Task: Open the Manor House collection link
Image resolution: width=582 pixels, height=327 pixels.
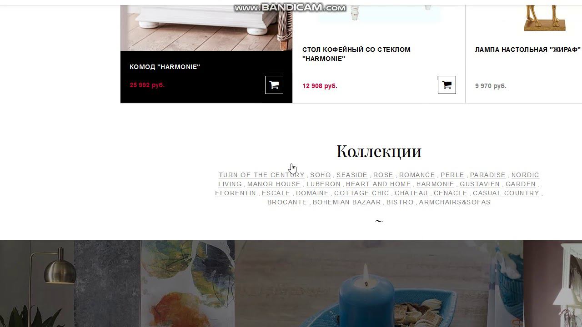Action: pos(274,184)
